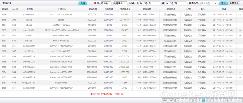Select username nihaoa cell
The width and height of the screenshot is (243, 103).
[29, 25]
